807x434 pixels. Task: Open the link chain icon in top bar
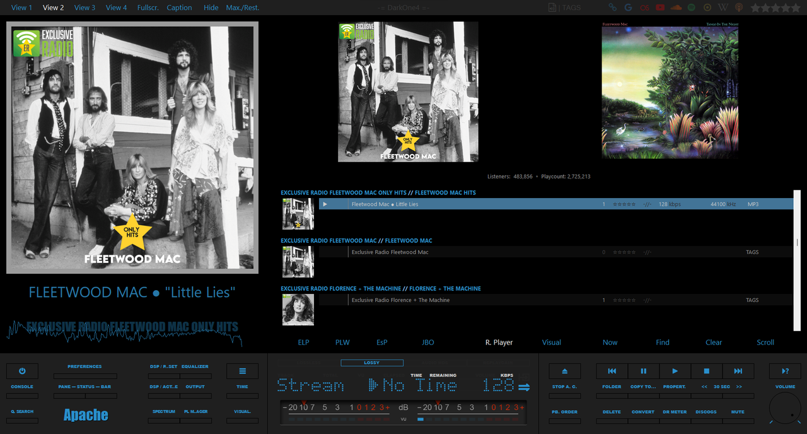[x=612, y=8]
